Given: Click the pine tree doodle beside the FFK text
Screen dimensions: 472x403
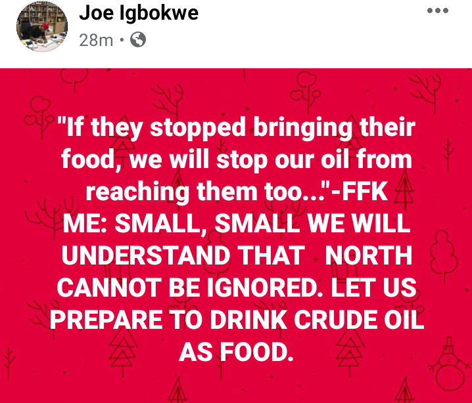Looking at the screenshot, I should tap(404, 192).
